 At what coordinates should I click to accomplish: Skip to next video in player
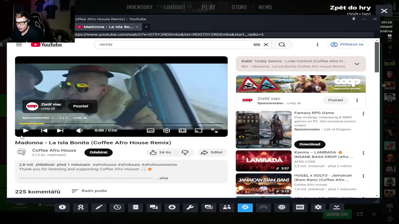click(60, 131)
